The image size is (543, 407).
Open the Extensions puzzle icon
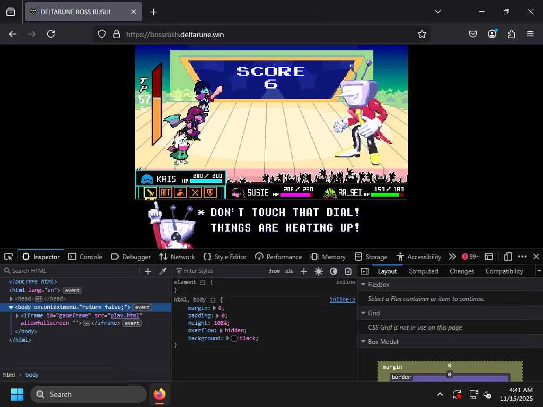click(512, 34)
